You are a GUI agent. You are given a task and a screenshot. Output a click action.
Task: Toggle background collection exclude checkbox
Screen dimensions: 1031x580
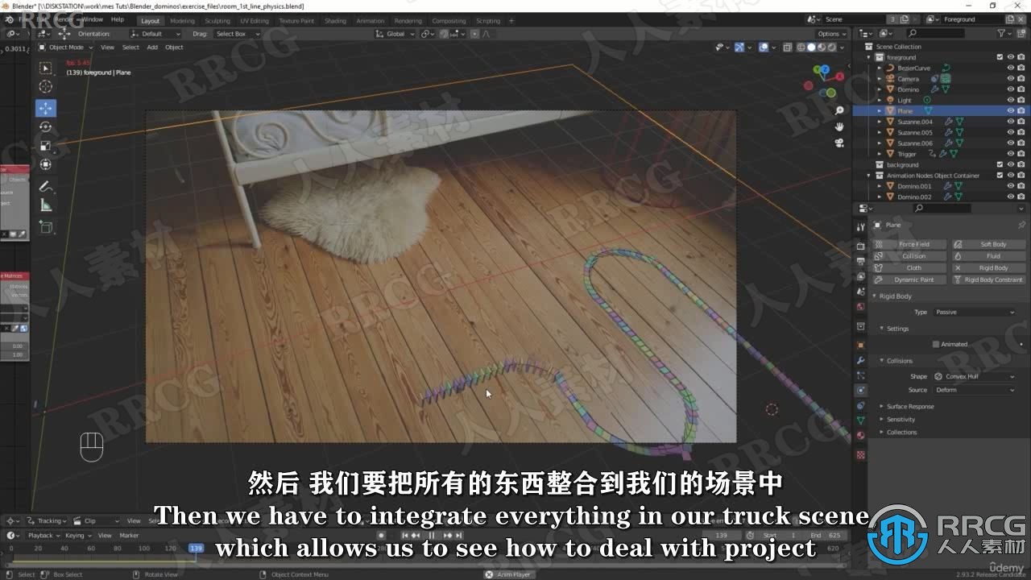pos(1000,164)
